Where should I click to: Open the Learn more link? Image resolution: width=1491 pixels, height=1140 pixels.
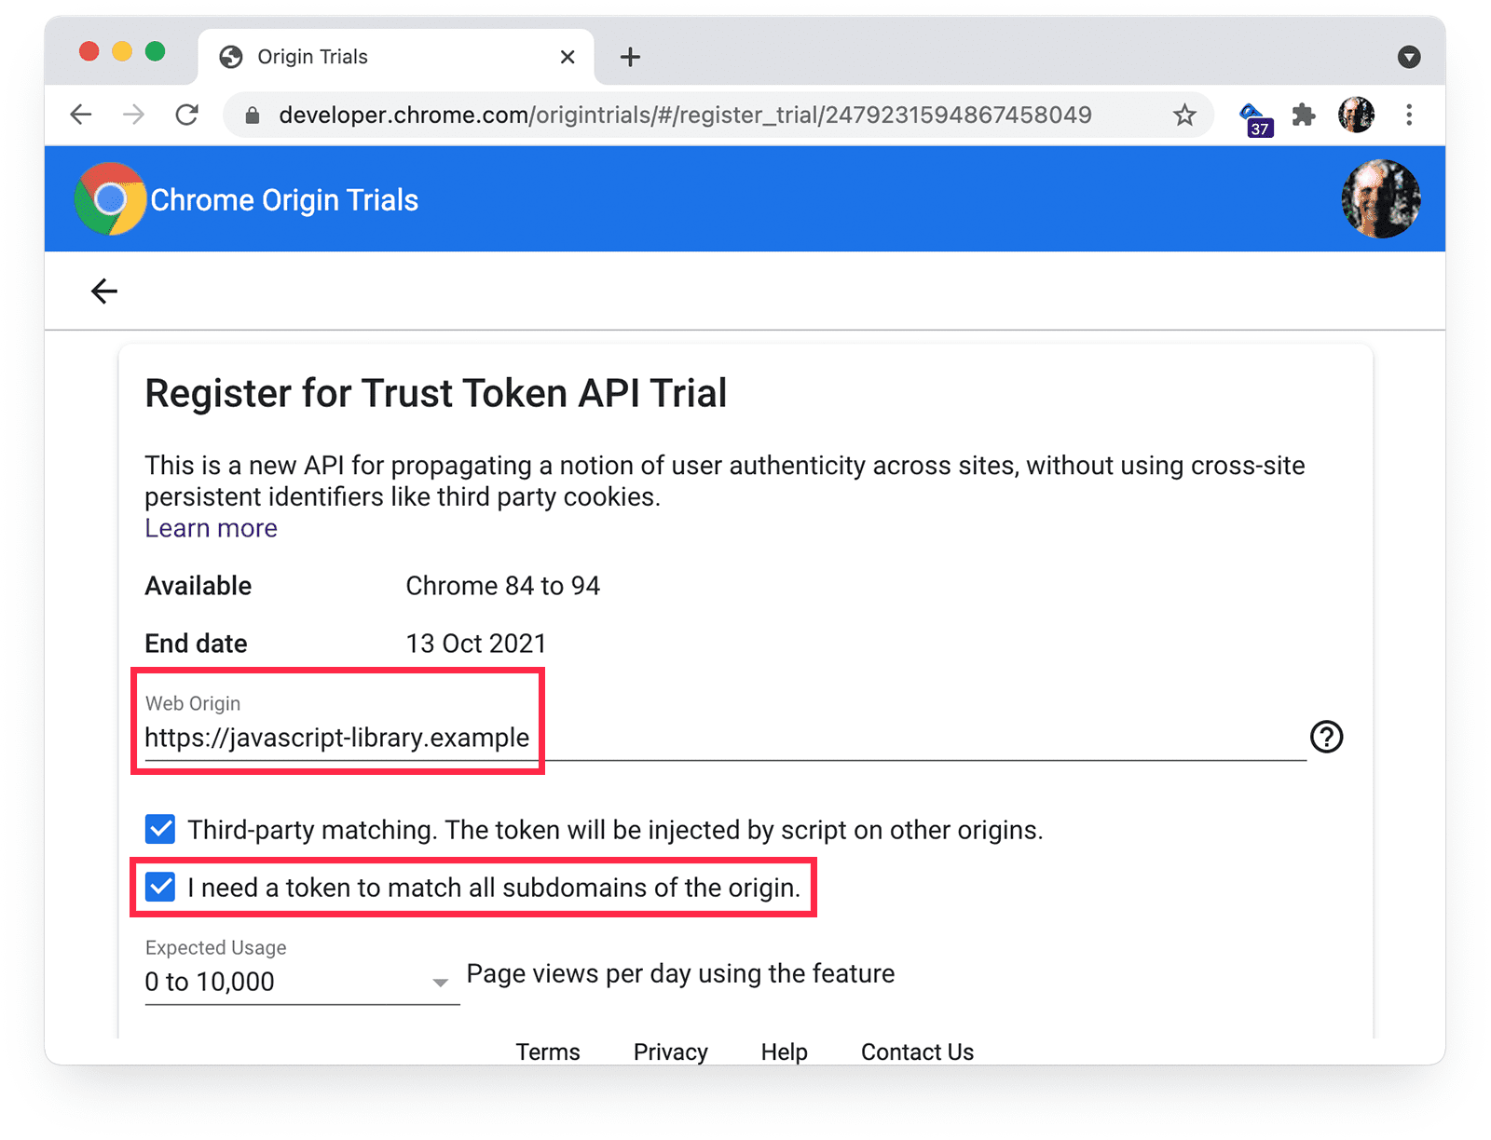210,528
